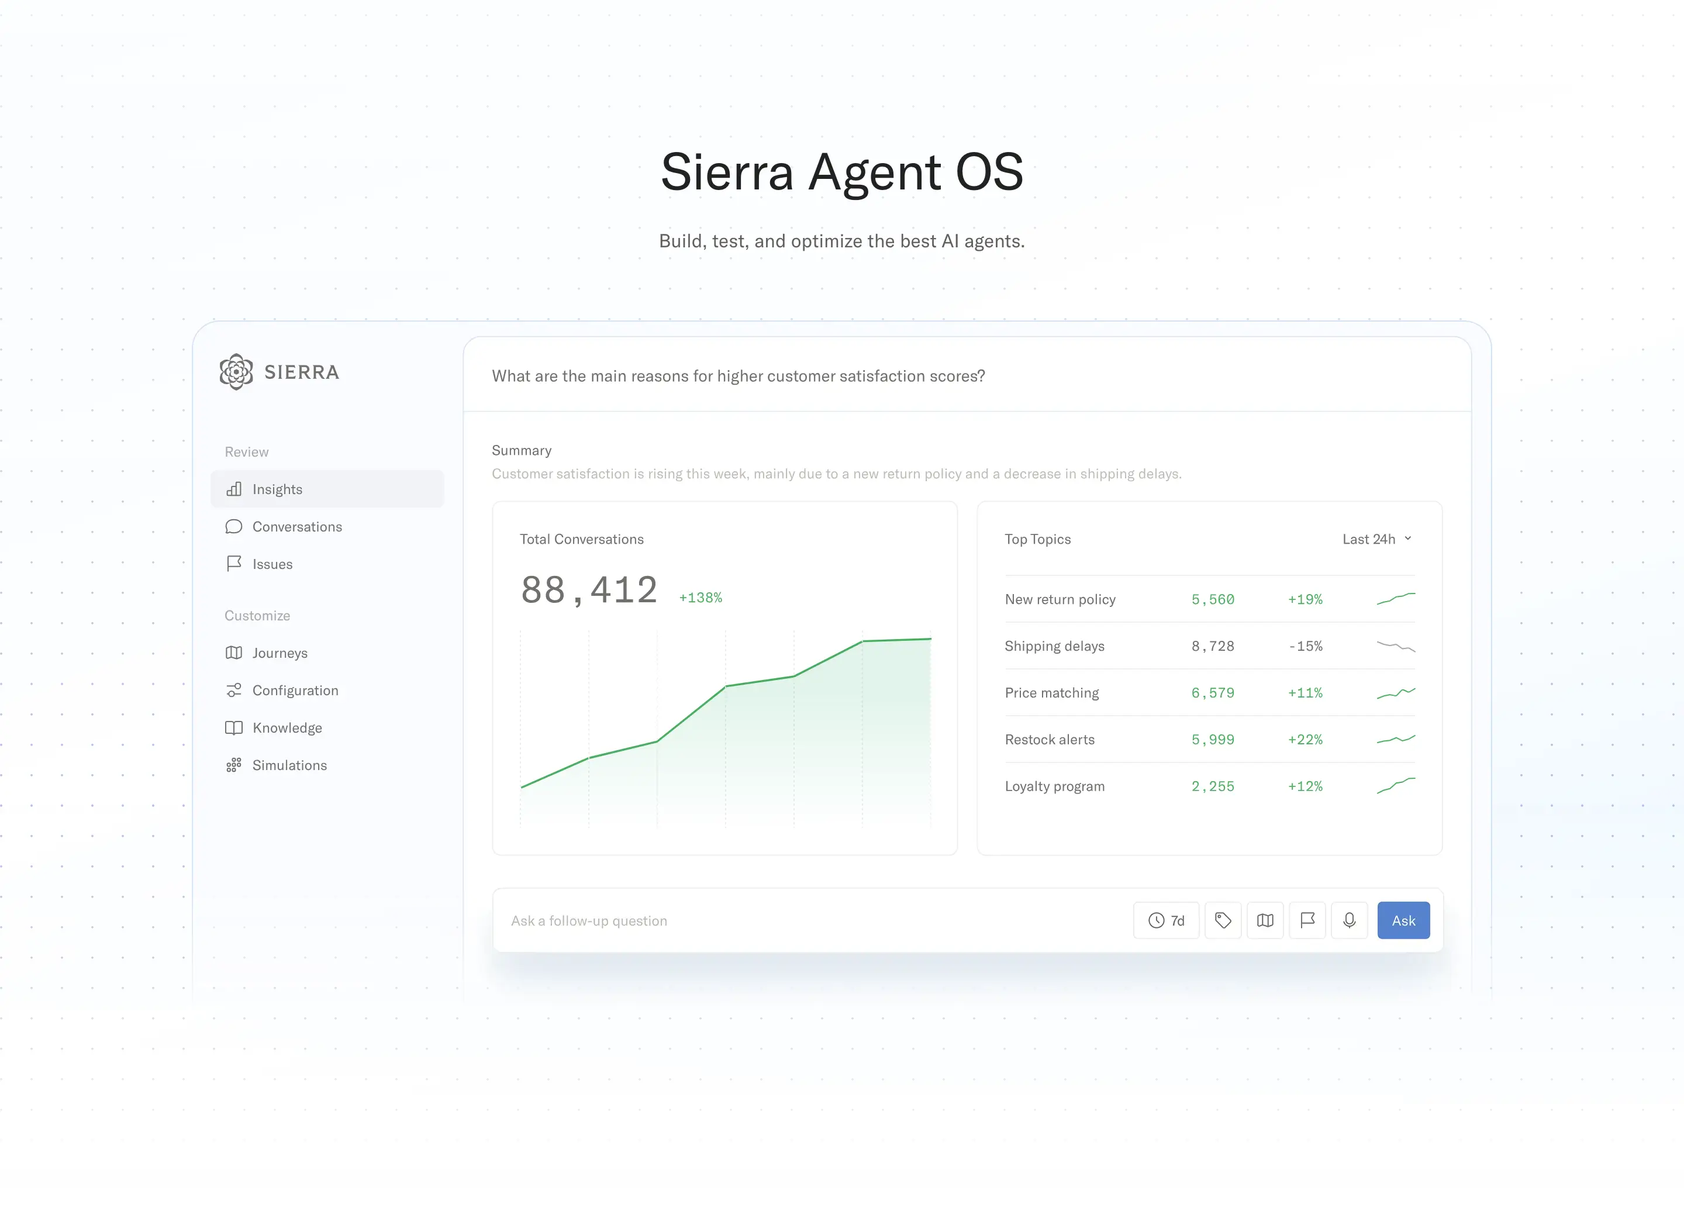Image resolution: width=1684 pixels, height=1208 pixels.
Task: Click the blue Ask button
Action: click(x=1403, y=921)
